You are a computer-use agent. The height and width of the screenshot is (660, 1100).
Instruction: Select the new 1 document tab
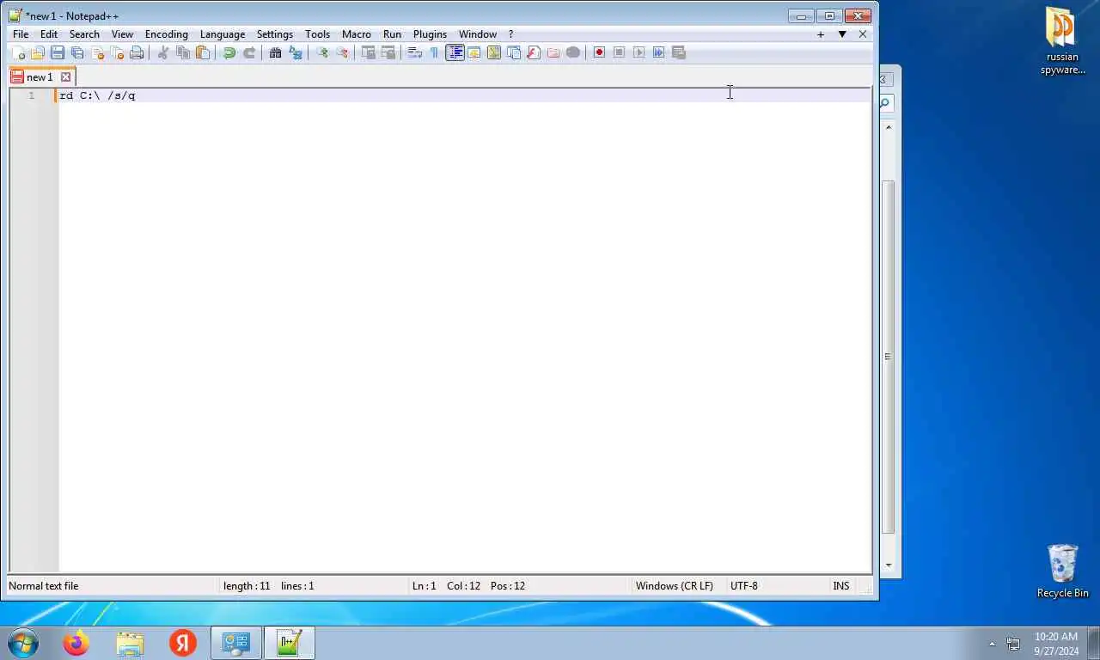coord(40,77)
